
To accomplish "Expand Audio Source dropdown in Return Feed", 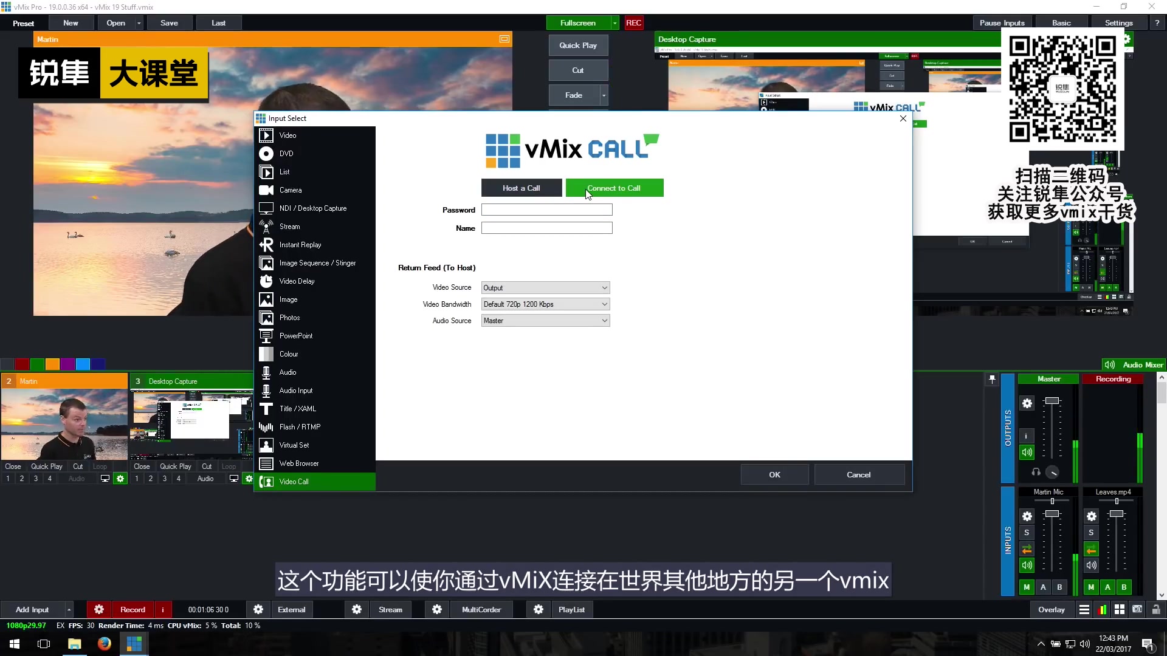I will [604, 320].
